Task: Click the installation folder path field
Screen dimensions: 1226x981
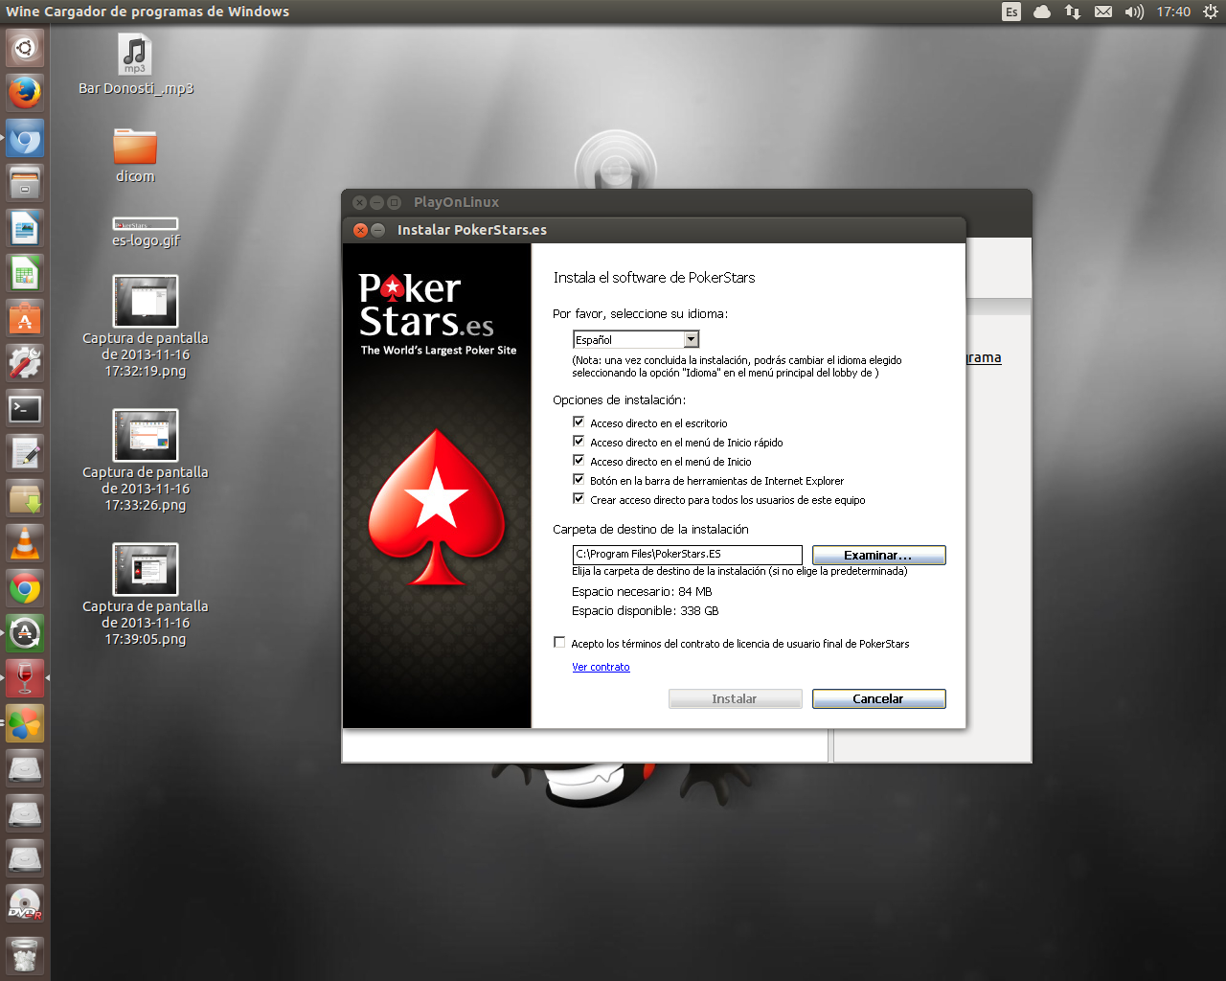Action: (687, 555)
